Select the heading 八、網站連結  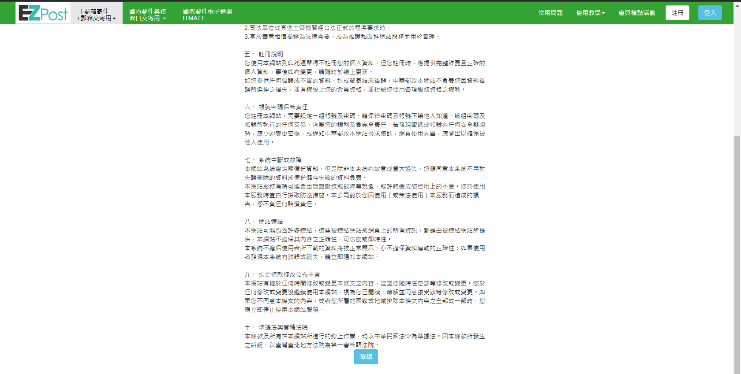pos(264,222)
